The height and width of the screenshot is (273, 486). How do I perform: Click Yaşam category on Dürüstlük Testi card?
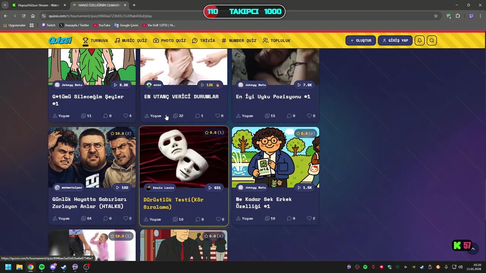coord(152,219)
